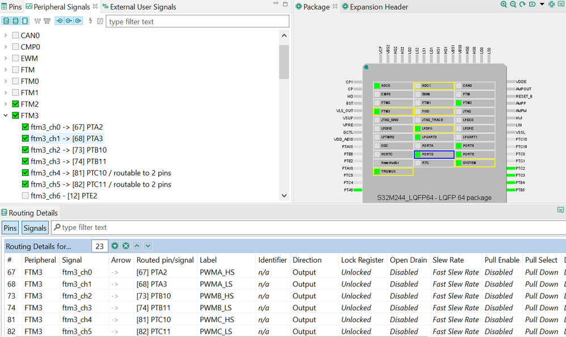Move routing row down with down arrow

click(x=148, y=246)
